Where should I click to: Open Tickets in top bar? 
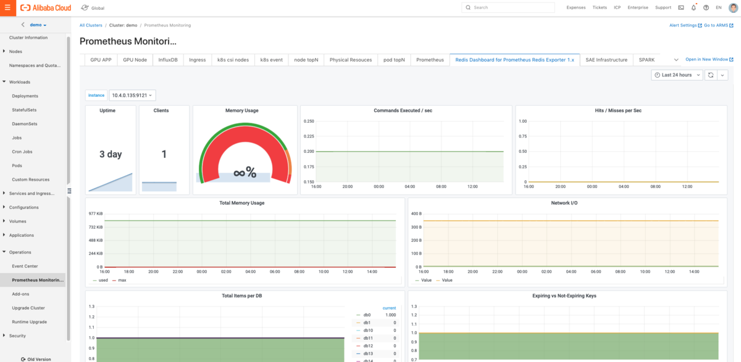pos(600,7)
